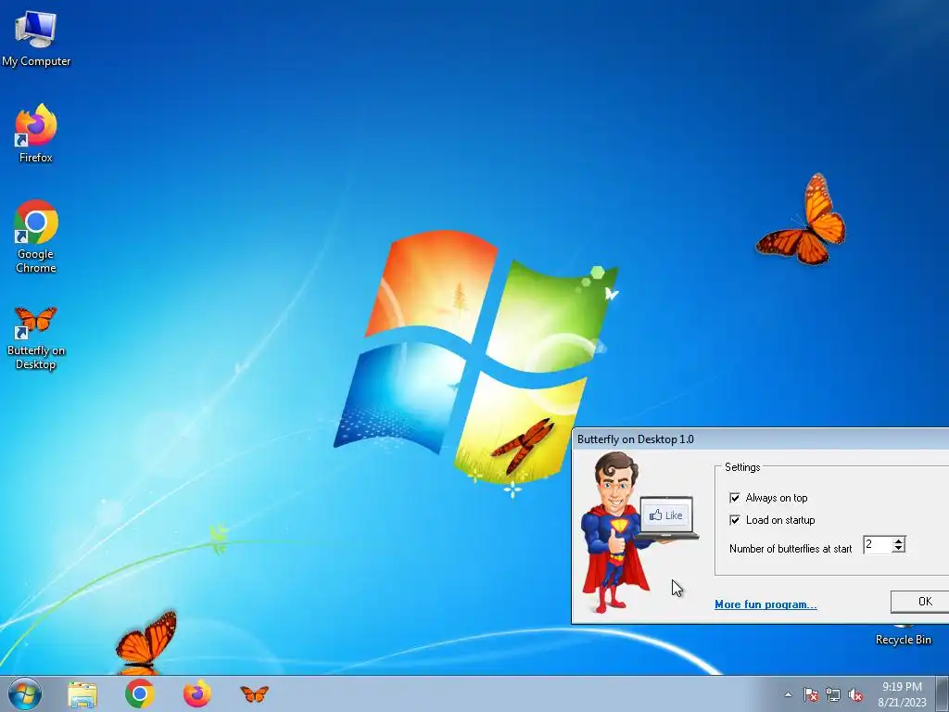Open the More fun program link
949x712 pixels.
click(766, 604)
